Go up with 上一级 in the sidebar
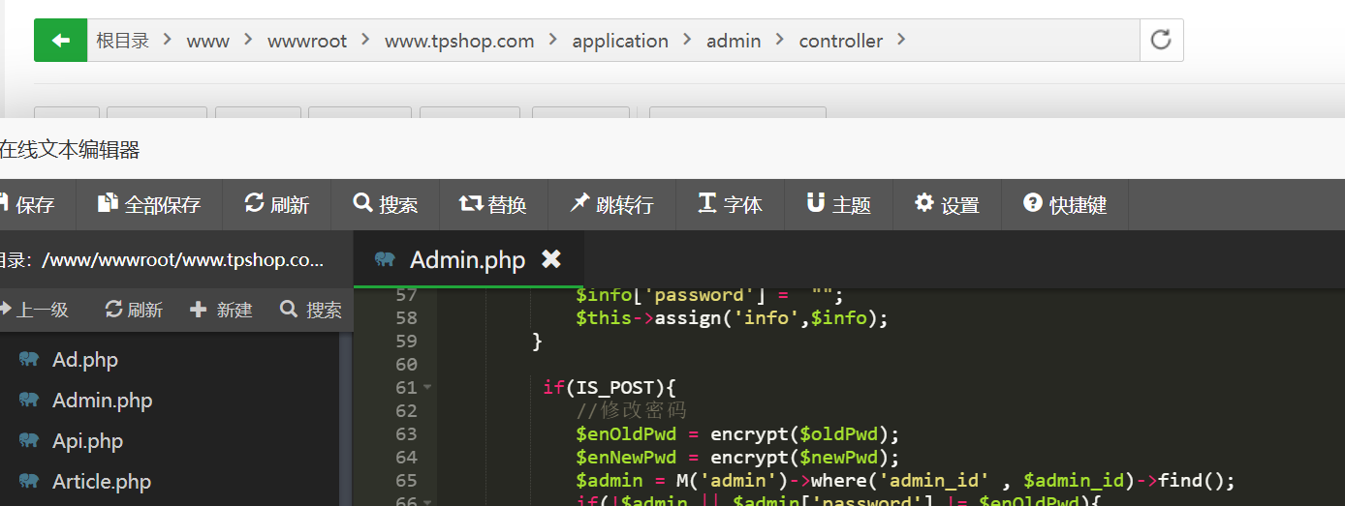Screen dimensions: 1345x506 tap(35, 310)
